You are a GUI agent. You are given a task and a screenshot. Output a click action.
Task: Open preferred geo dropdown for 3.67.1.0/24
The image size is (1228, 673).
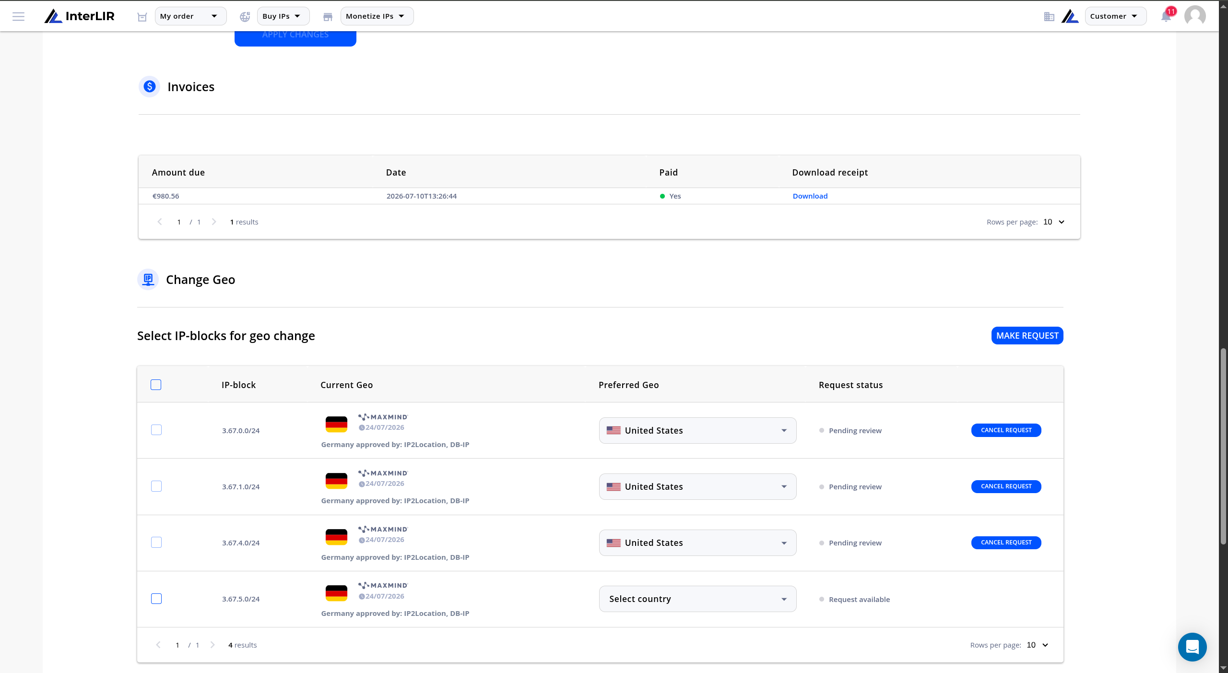697,486
